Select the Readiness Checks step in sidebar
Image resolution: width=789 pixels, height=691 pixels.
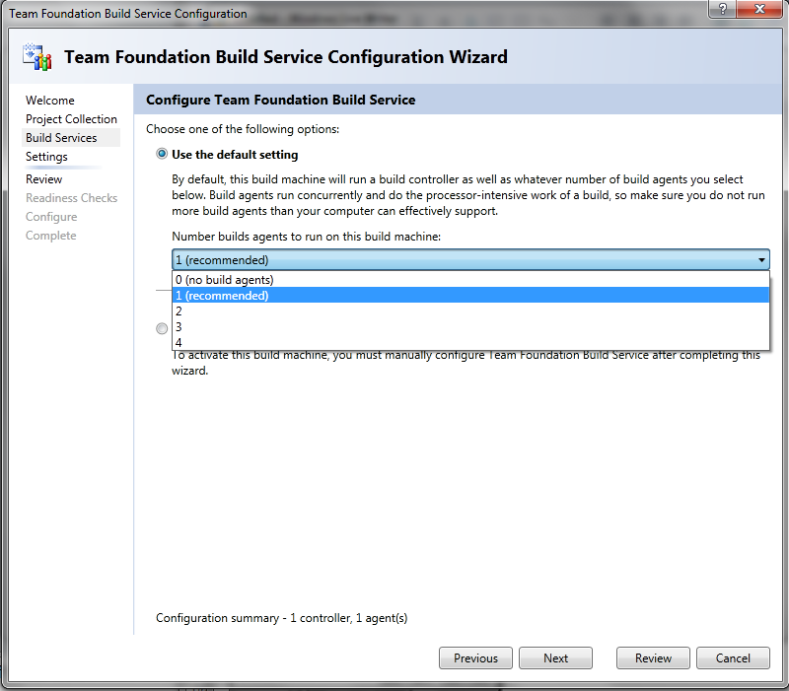71,198
